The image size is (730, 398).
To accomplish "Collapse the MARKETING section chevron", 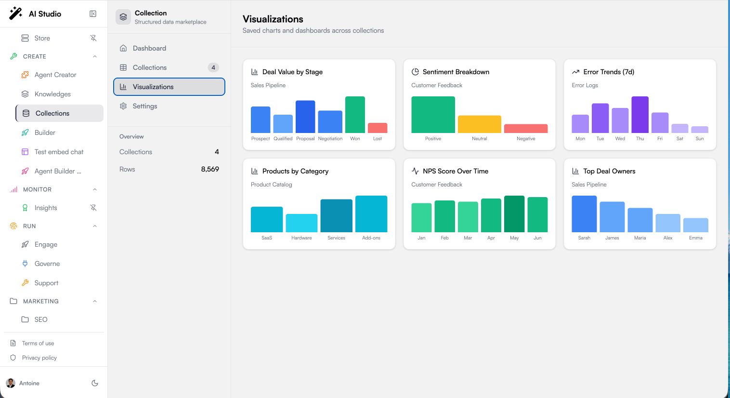I will click(95, 301).
